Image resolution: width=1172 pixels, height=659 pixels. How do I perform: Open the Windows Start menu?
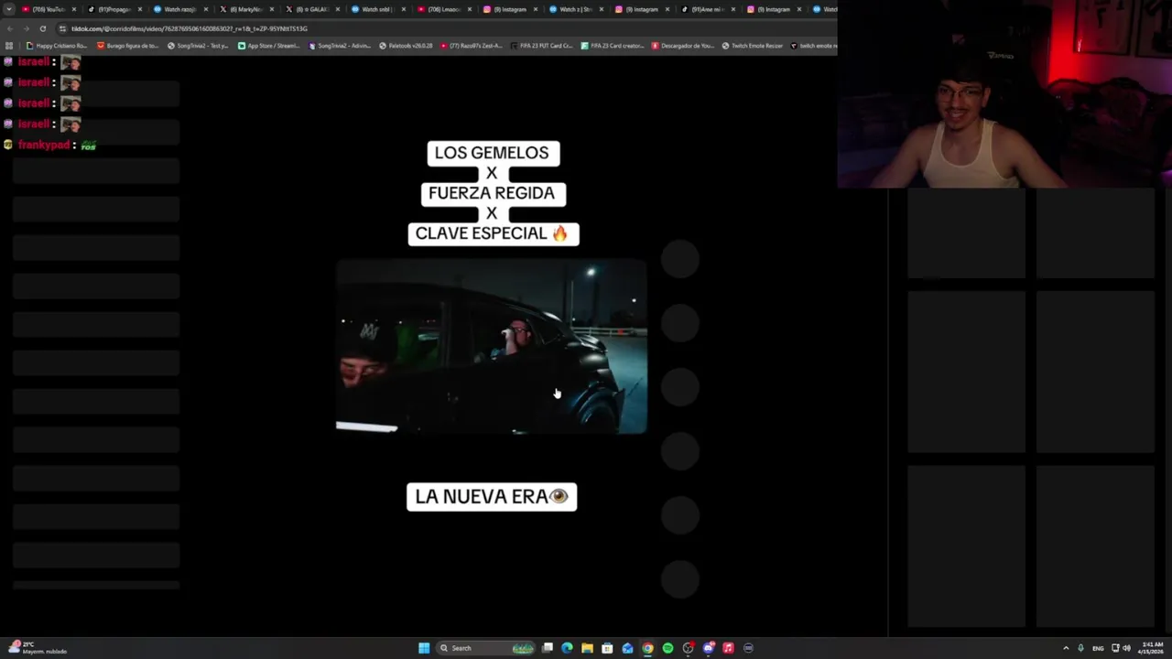click(424, 648)
